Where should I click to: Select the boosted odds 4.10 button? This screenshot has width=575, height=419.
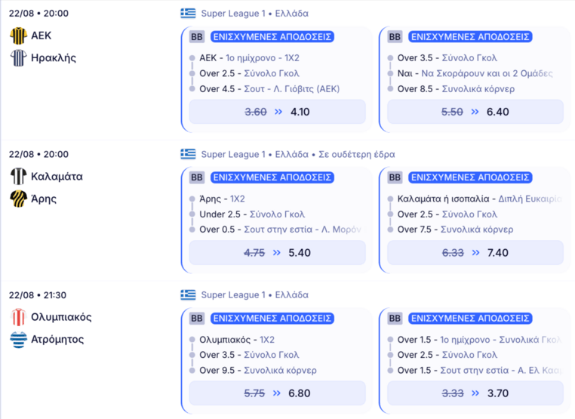pyautogui.click(x=277, y=112)
